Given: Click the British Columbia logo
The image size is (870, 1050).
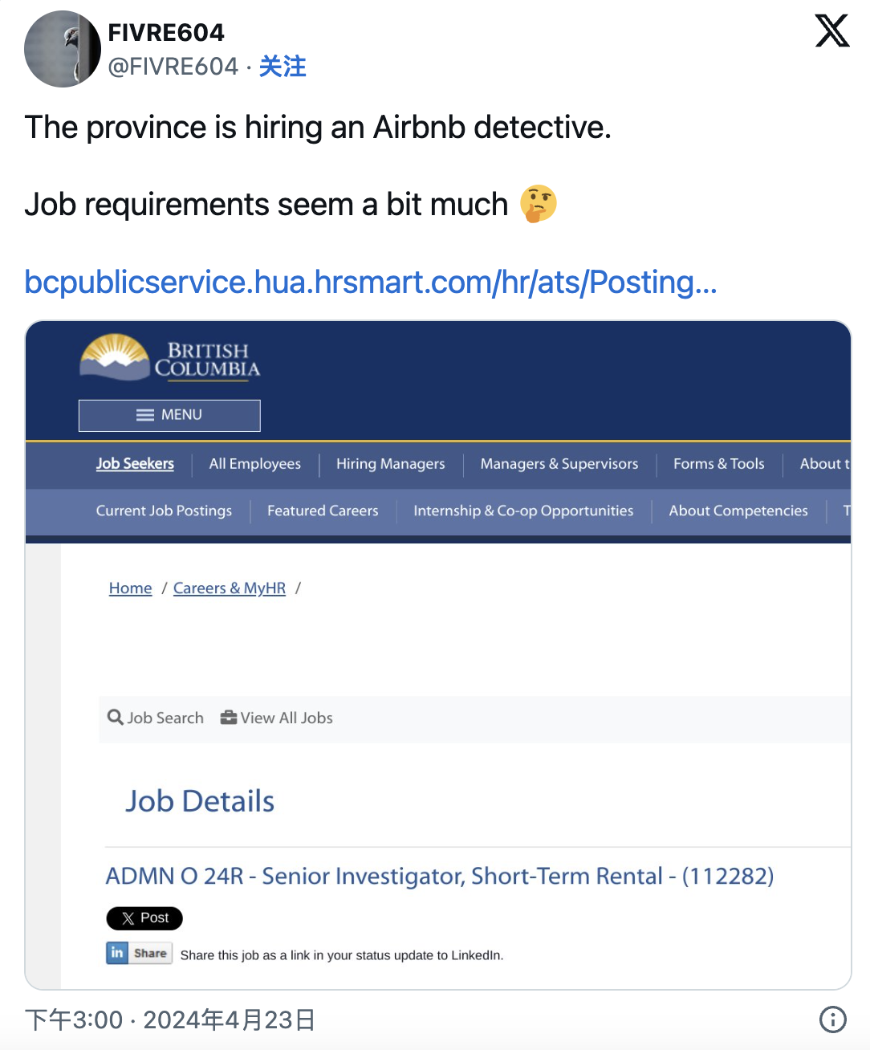Looking at the screenshot, I should click(x=170, y=358).
